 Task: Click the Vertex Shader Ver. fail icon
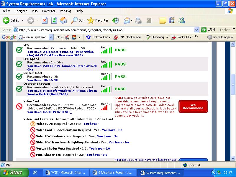pos(33,148)
